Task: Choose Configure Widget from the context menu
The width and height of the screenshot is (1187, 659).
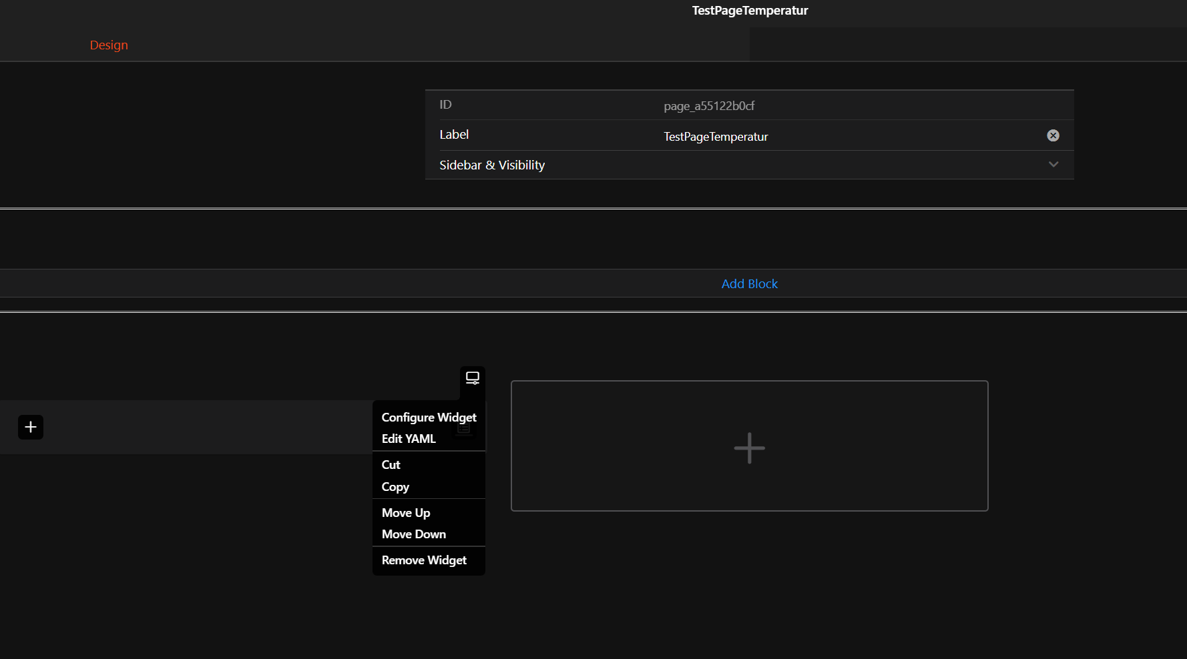Action: 429,418
